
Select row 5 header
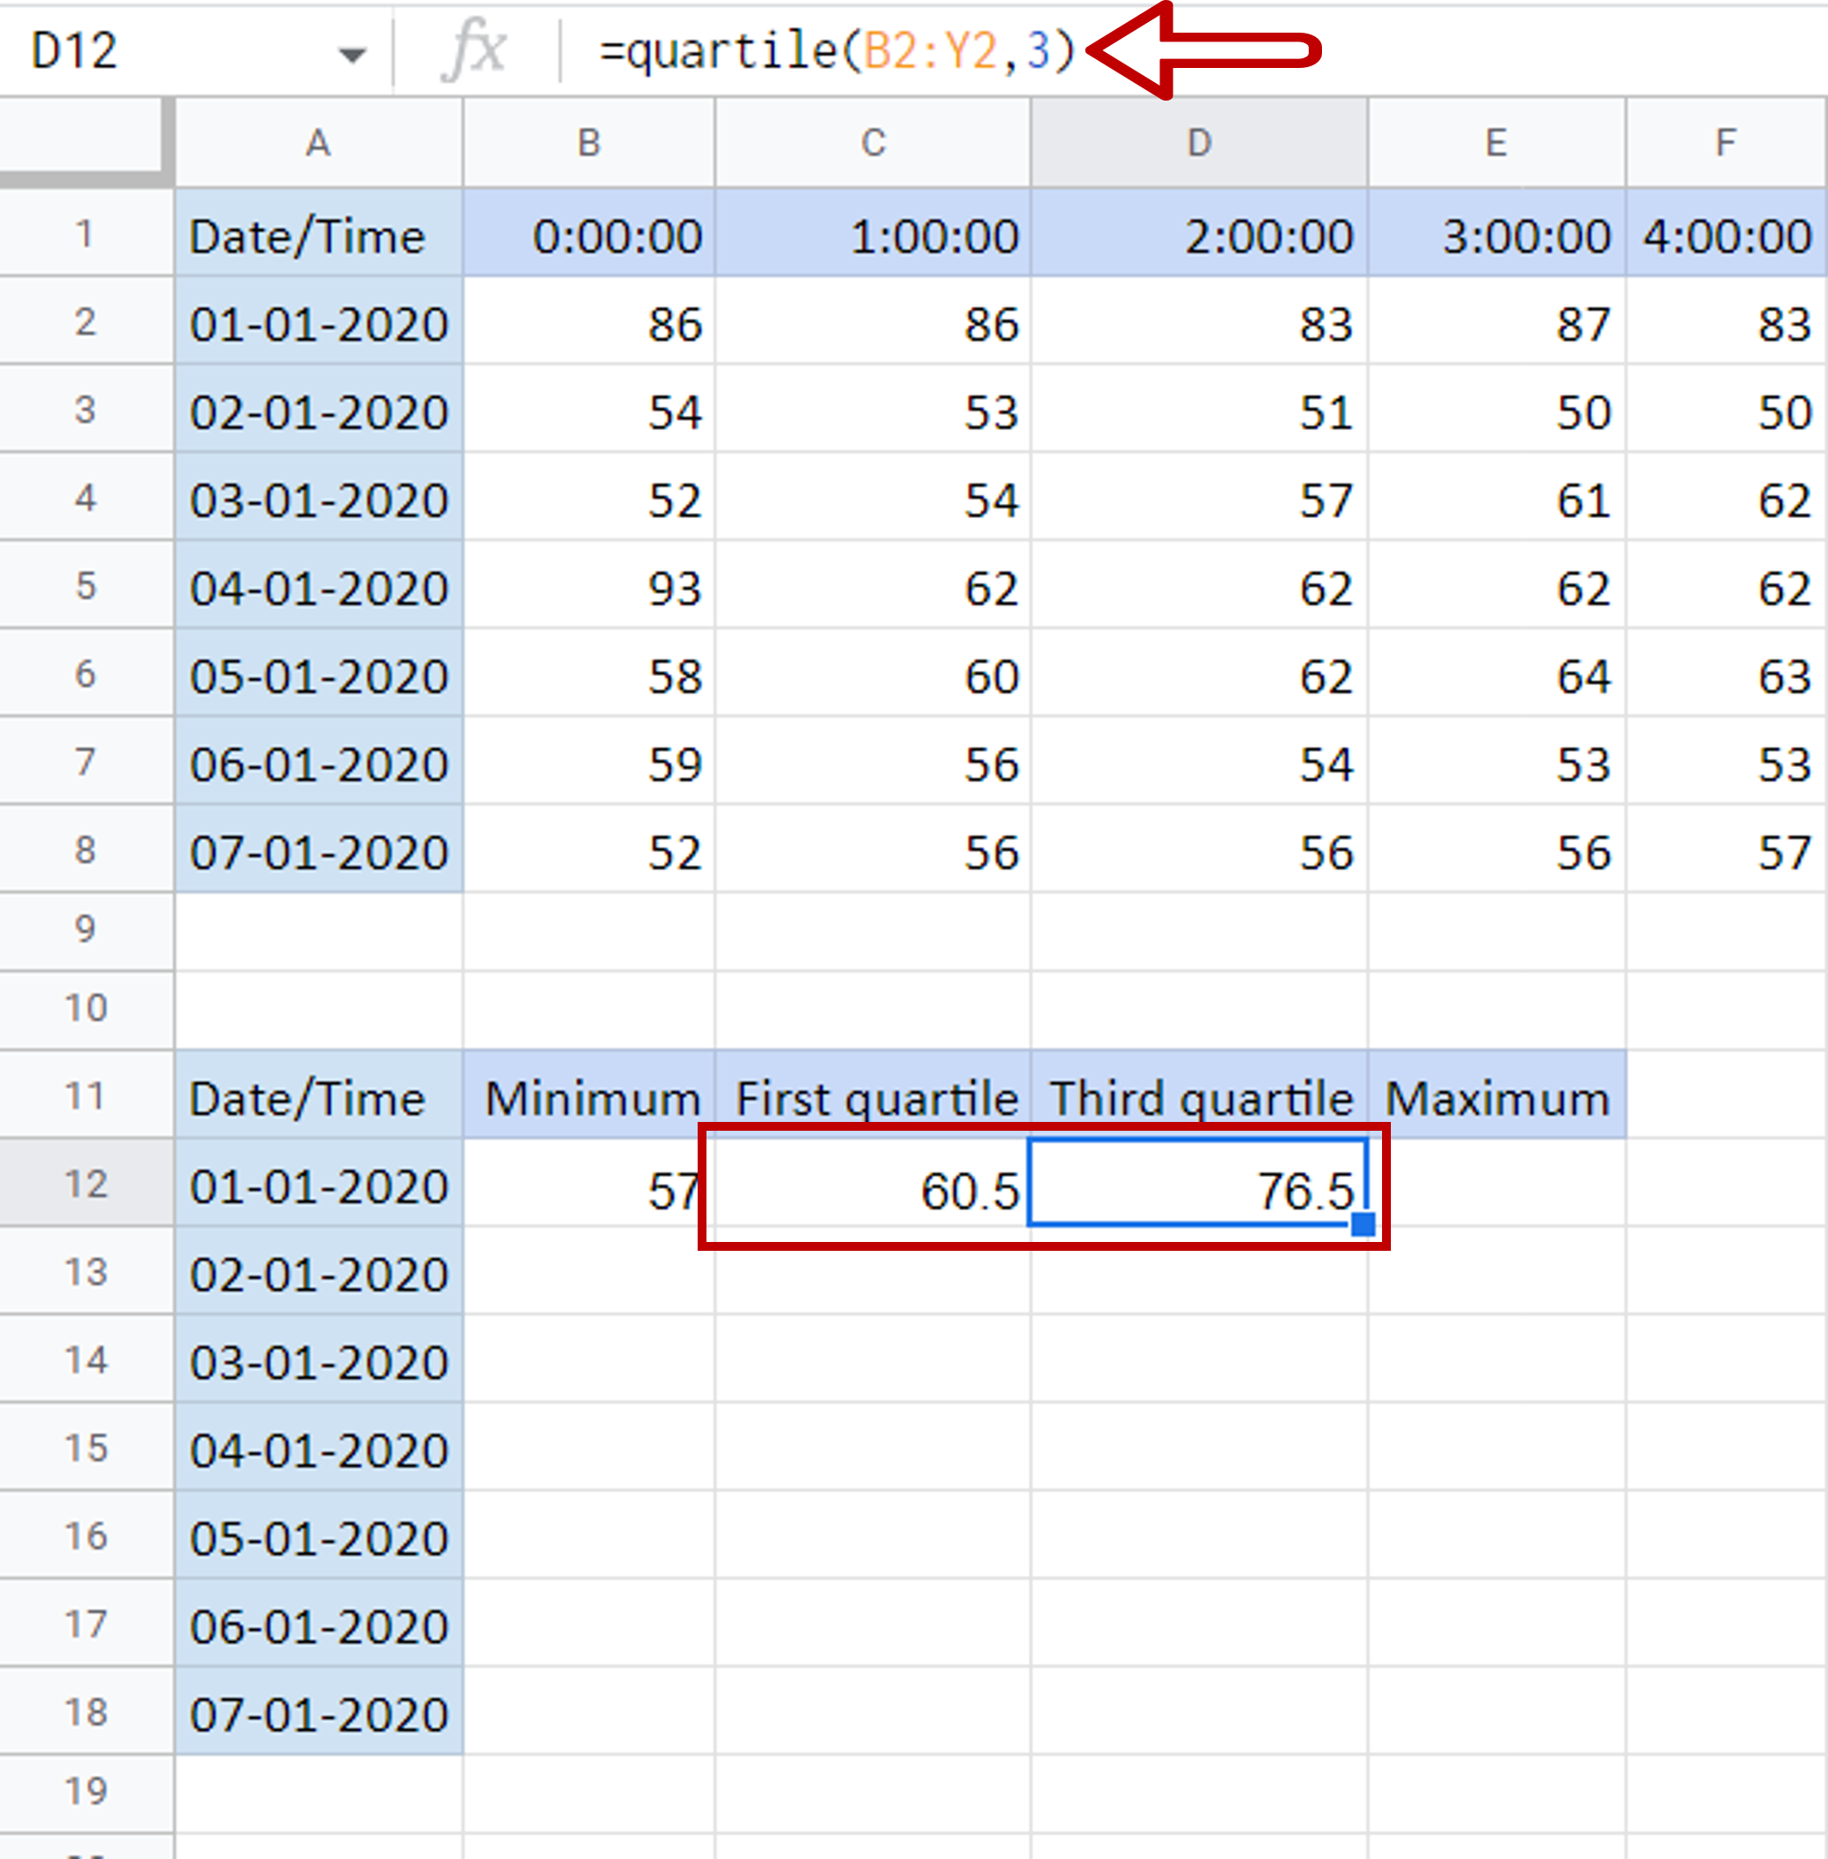[87, 584]
